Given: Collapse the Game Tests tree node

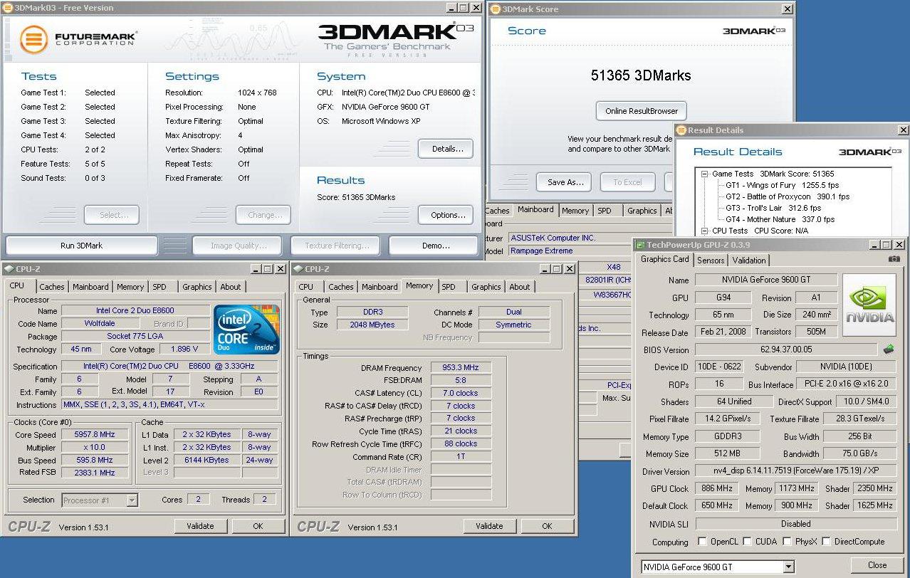Looking at the screenshot, I should (x=705, y=174).
